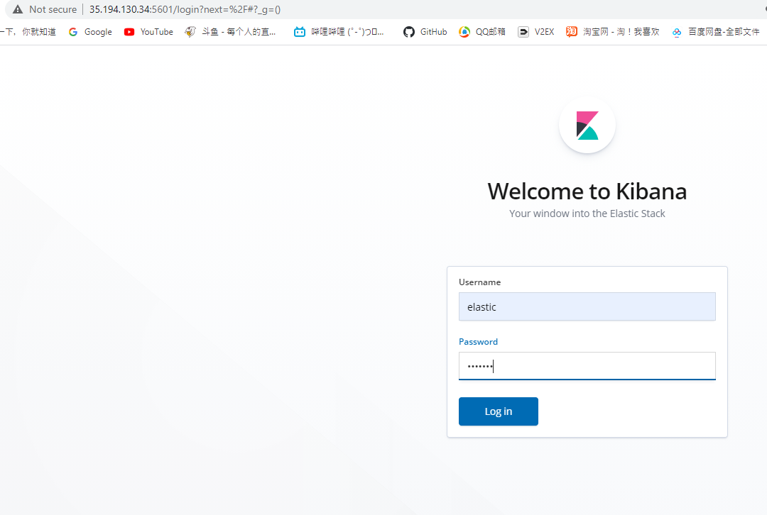Click the Username field containing elastic

click(x=587, y=307)
